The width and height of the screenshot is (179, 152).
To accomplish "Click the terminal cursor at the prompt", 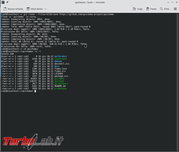I will [x=35, y=91].
